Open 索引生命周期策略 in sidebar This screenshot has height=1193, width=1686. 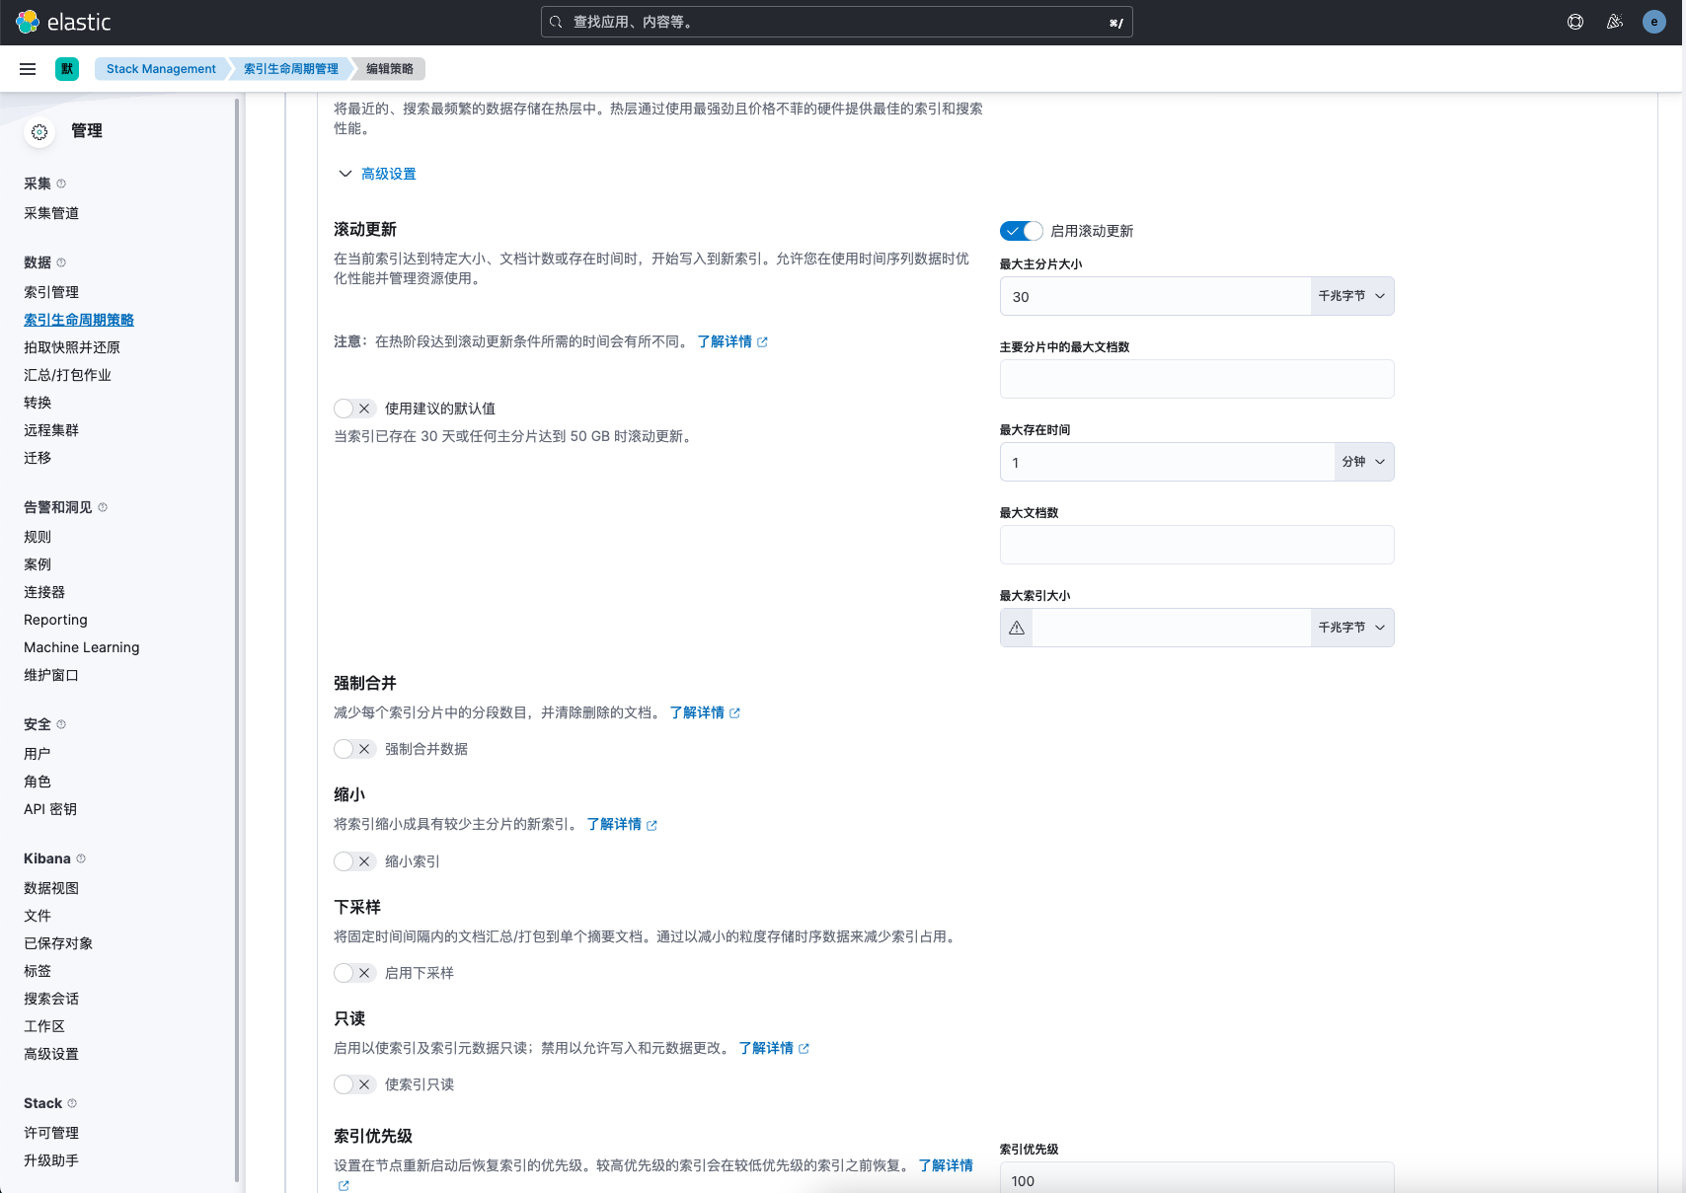pyautogui.click(x=79, y=320)
